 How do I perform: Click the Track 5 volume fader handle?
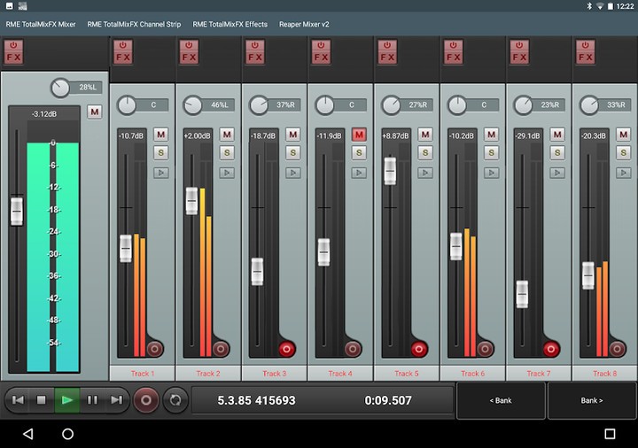tap(390, 170)
